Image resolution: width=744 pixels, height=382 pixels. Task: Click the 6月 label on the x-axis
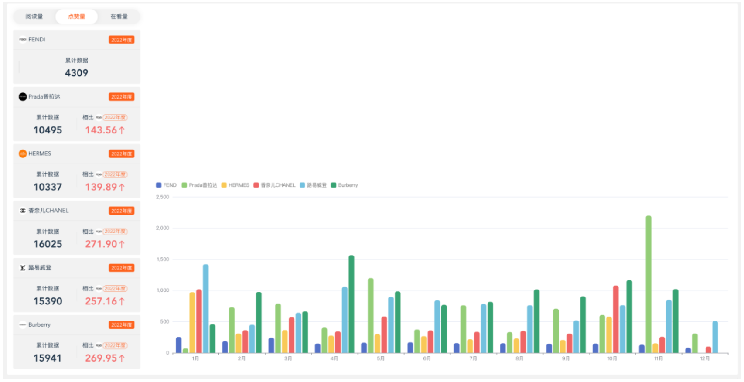(427, 358)
